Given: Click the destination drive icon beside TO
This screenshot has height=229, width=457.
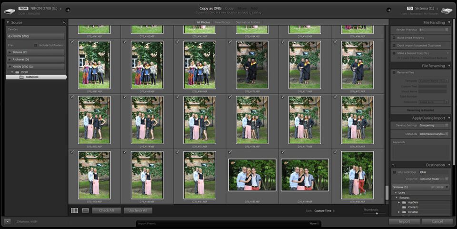Looking at the screenshot, I should coord(447,11).
